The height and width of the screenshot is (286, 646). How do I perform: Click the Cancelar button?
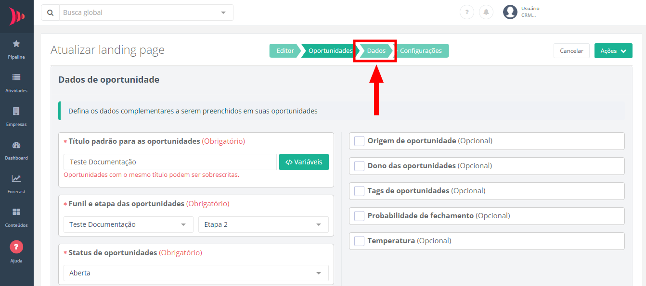[x=571, y=51]
